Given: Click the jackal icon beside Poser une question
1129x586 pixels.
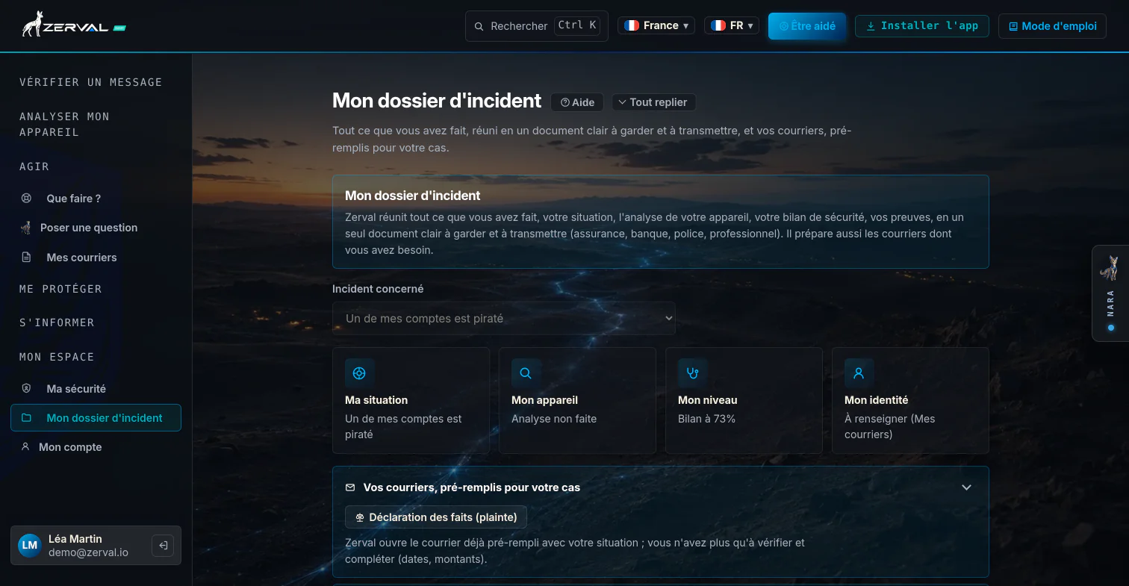Looking at the screenshot, I should [x=26, y=228].
